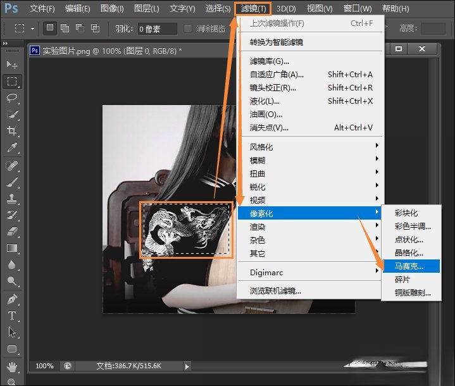Click the 羽化 feather value field
The image size is (455, 386).
157,28
